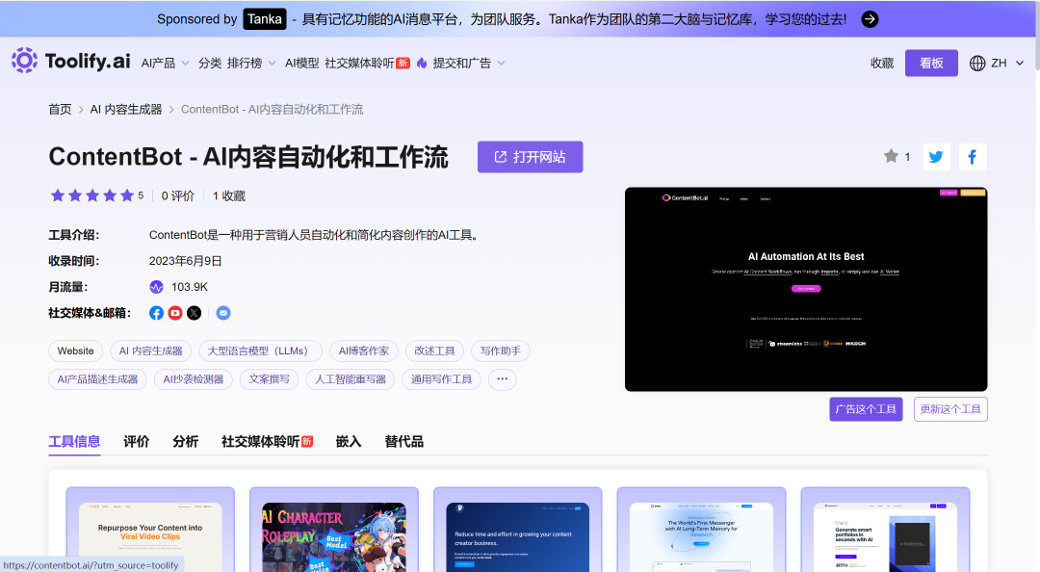Viewport: 1040px width, 572px height.
Task: Switch to the 嵌入 tab
Action: tap(349, 442)
